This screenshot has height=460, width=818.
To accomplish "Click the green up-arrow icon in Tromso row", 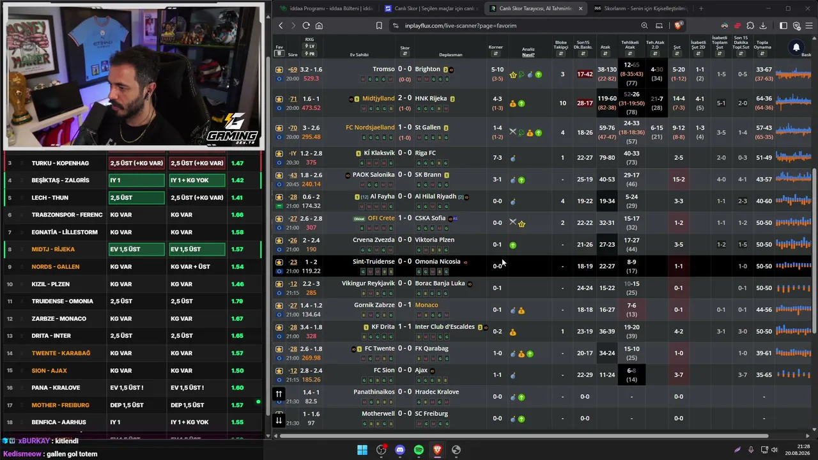I will [538, 75].
